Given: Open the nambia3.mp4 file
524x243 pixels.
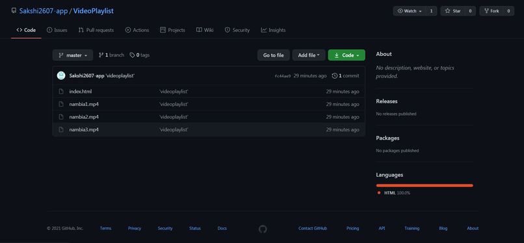Looking at the screenshot, I should pyautogui.click(x=84, y=129).
